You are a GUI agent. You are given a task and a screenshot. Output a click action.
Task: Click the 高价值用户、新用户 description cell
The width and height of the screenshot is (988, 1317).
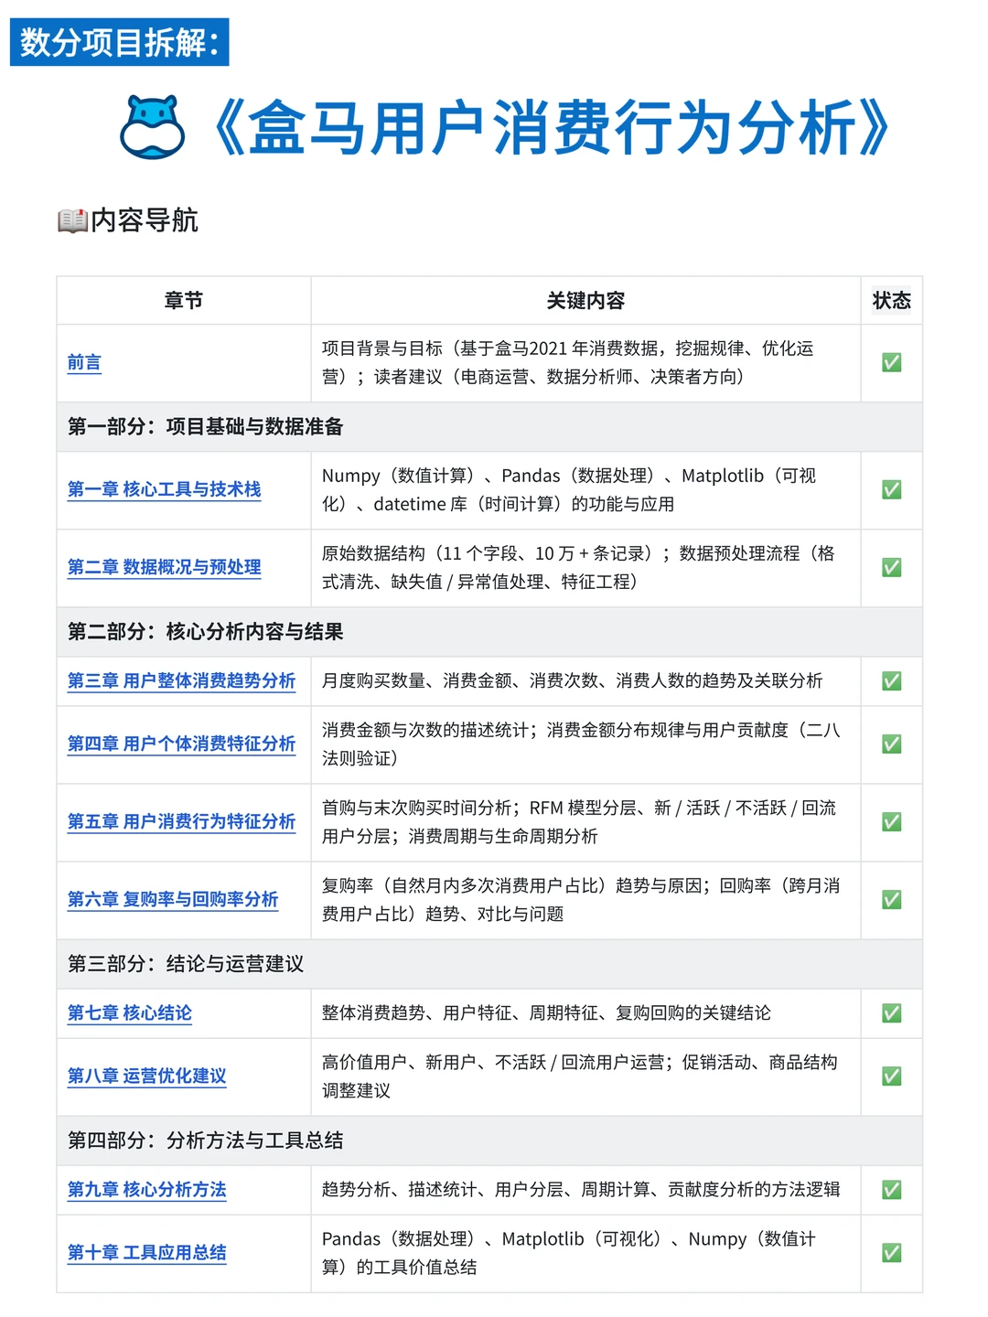pos(585,1076)
